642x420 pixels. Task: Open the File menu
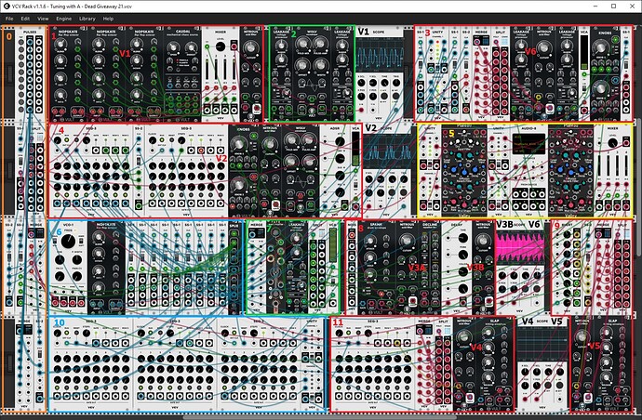(x=9, y=19)
